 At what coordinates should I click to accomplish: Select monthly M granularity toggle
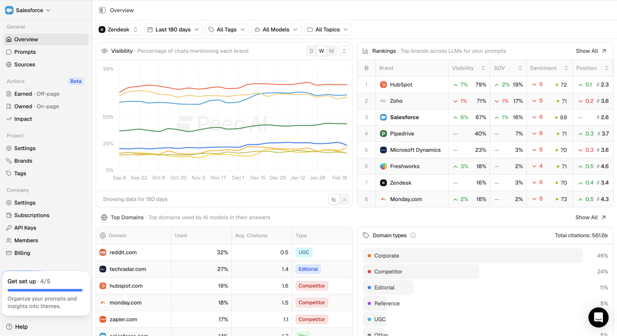coord(331,51)
